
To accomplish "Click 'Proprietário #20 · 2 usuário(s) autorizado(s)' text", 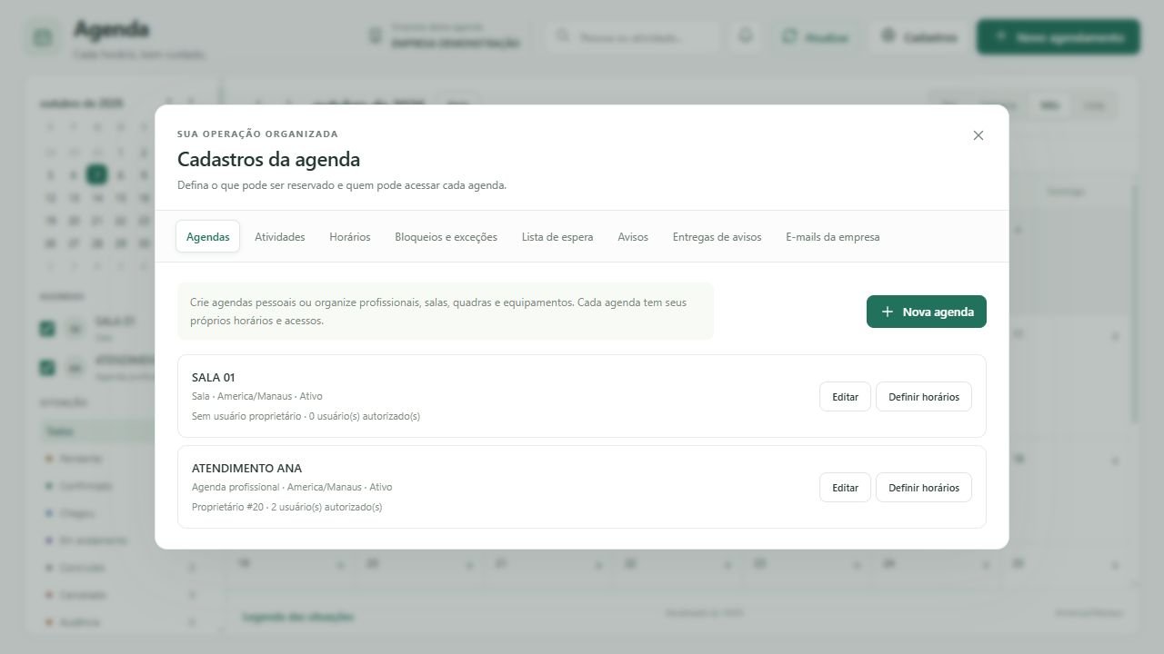I will (286, 507).
